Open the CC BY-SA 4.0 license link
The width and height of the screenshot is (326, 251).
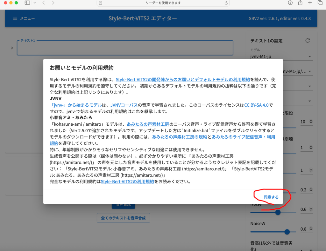[256, 105]
